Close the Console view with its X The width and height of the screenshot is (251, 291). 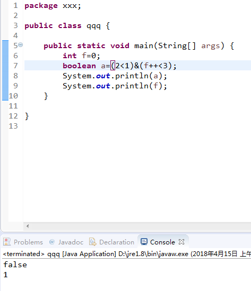181,242
